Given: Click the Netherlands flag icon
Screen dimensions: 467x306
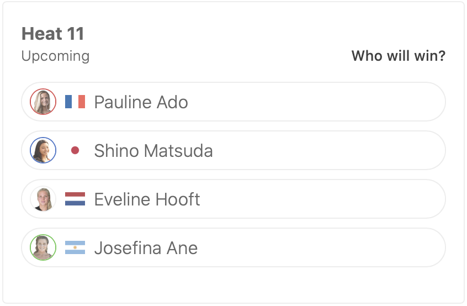Looking at the screenshot, I should pyautogui.click(x=75, y=199).
